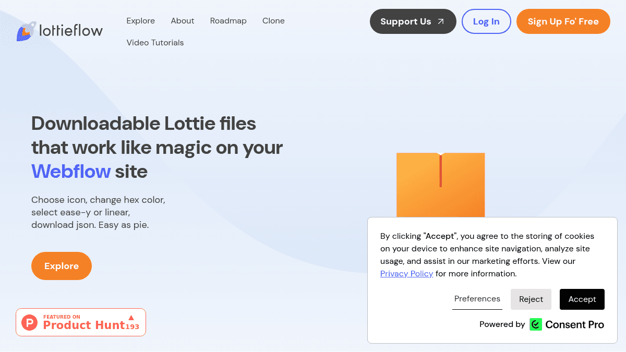This screenshot has height=352, width=626.
Task: Click the Log In button
Action: click(x=486, y=21)
